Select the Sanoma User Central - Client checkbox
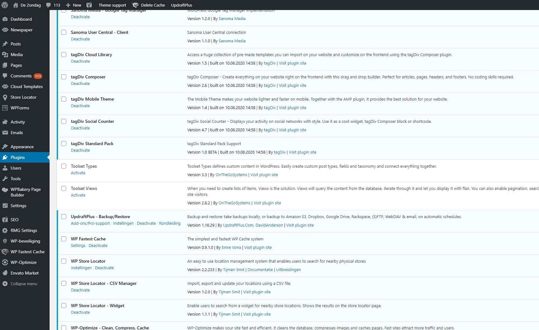This screenshot has height=330, width=539. [64, 32]
